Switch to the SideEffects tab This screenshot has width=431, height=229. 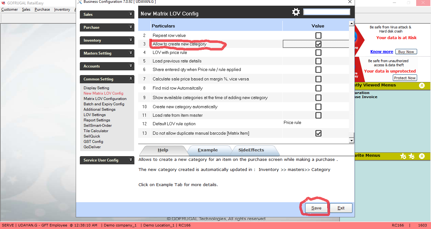click(x=251, y=150)
